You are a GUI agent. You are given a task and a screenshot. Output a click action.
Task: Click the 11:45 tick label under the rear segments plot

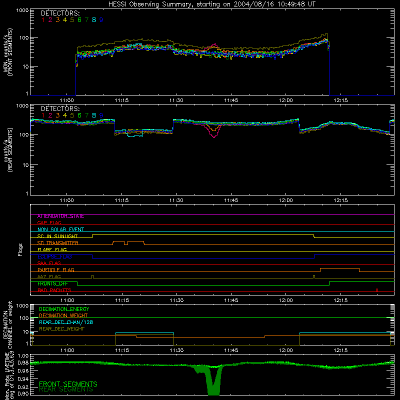pos(231,200)
